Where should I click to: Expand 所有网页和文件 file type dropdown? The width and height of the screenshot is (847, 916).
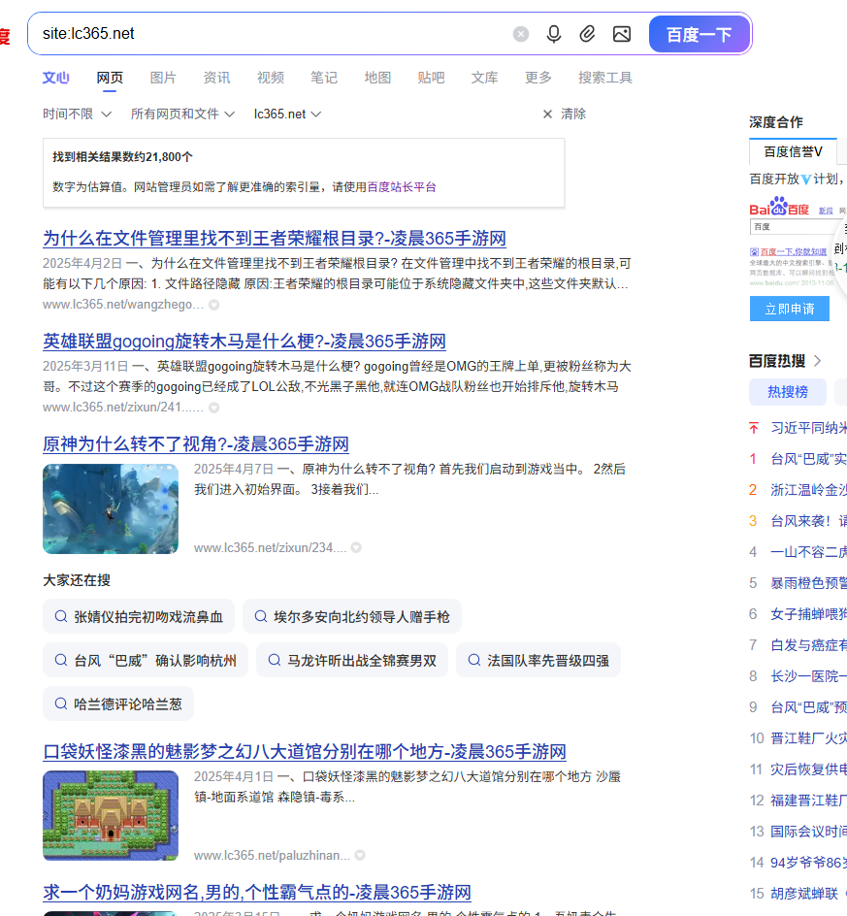tap(182, 114)
